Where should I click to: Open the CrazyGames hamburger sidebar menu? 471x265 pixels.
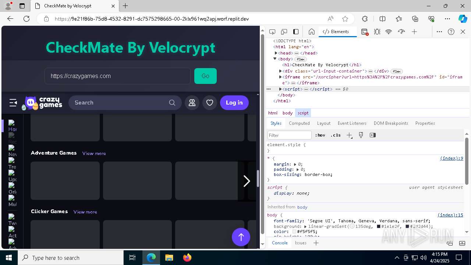(x=13, y=103)
